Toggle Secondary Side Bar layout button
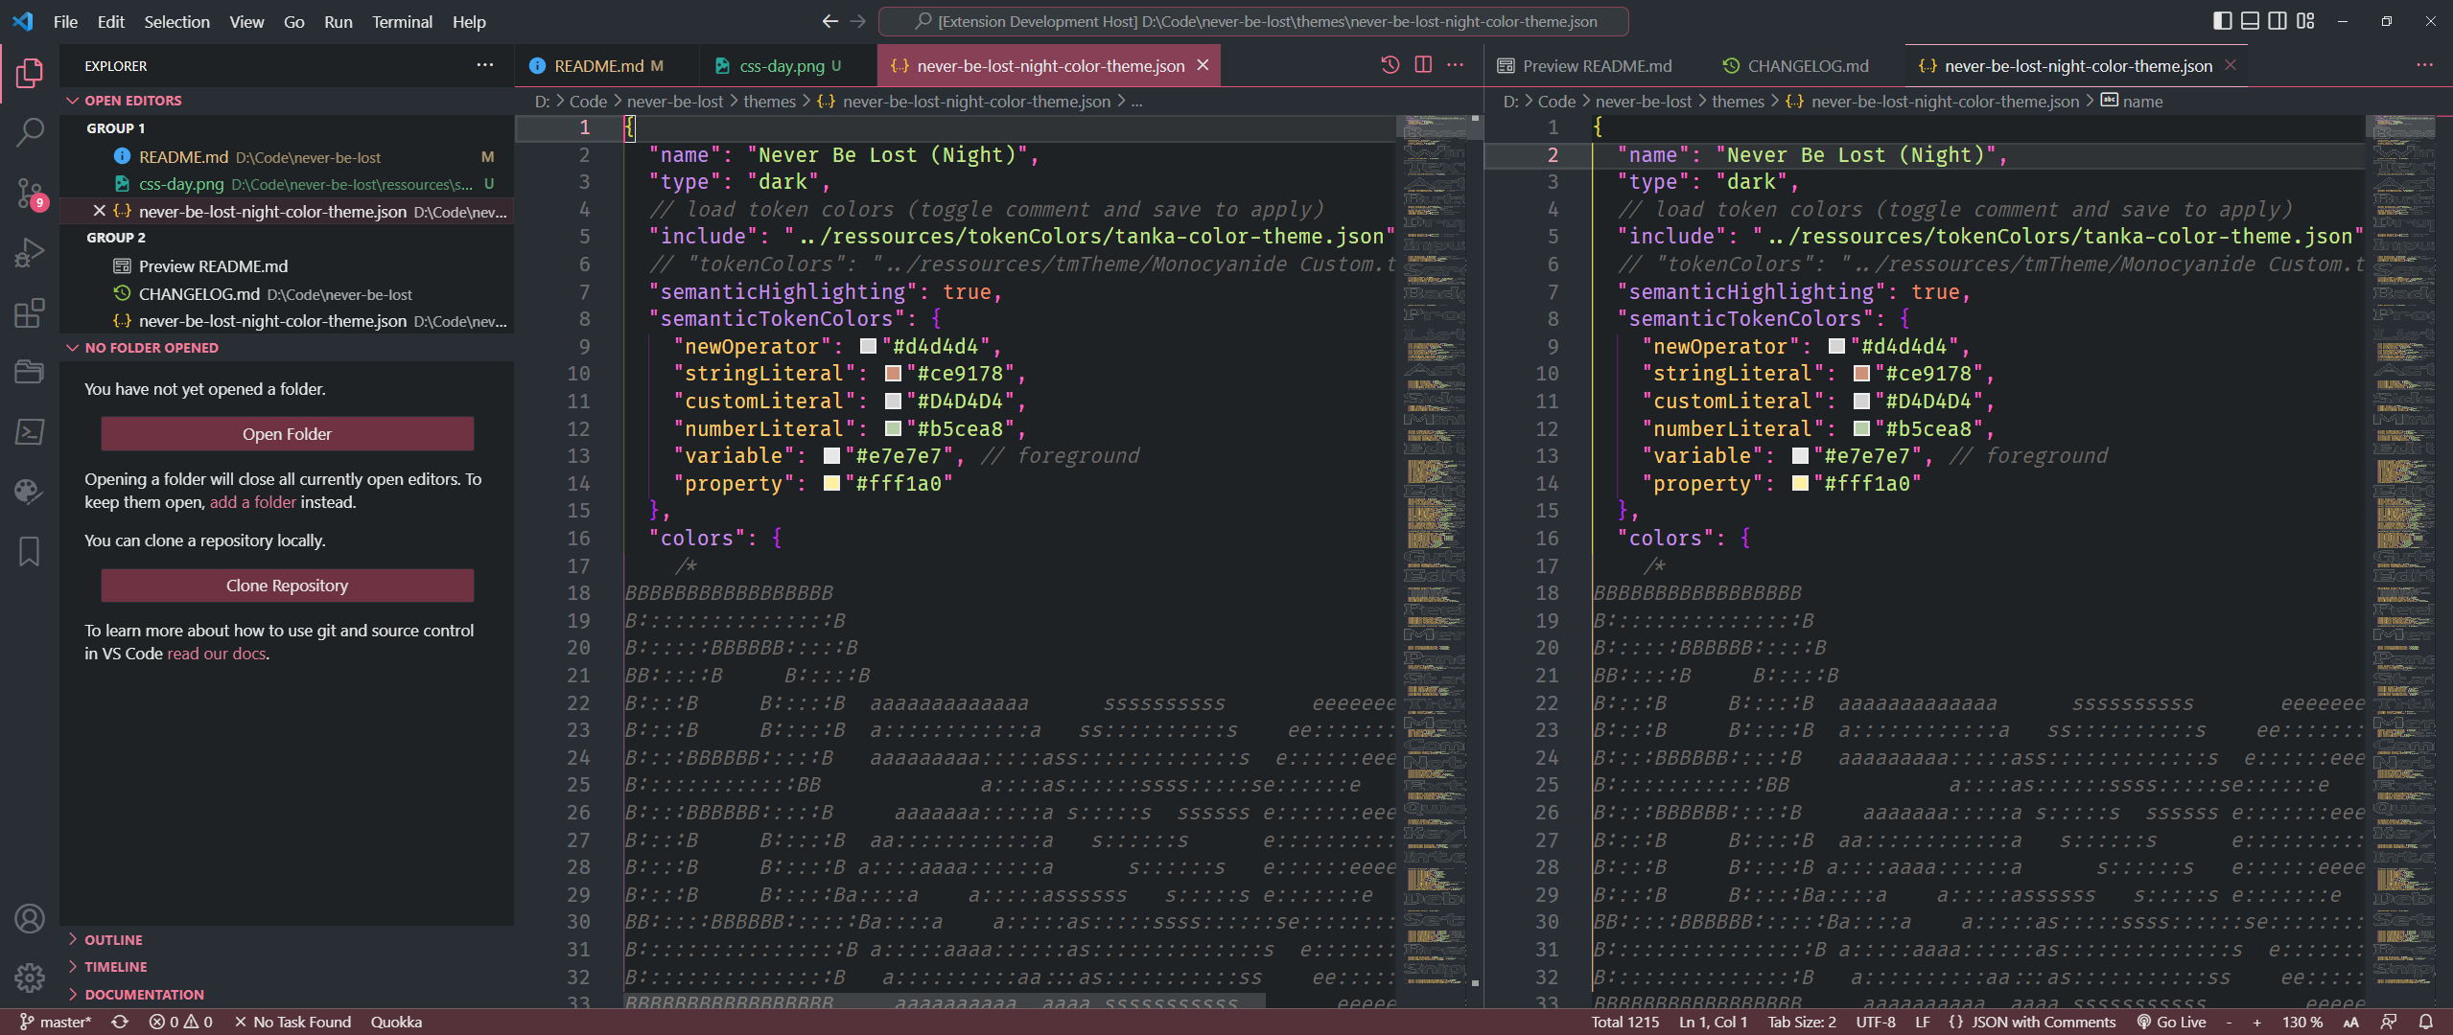This screenshot has height=1035, width=2453. tap(2278, 21)
